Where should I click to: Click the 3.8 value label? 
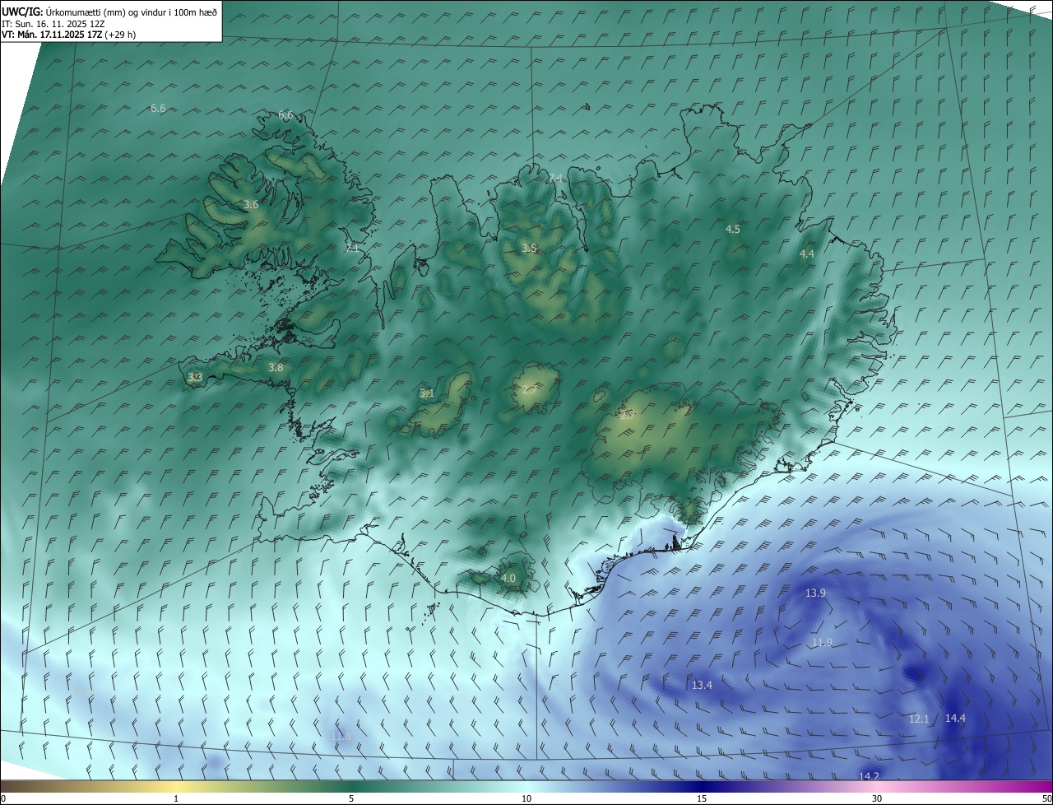pyautogui.click(x=276, y=367)
